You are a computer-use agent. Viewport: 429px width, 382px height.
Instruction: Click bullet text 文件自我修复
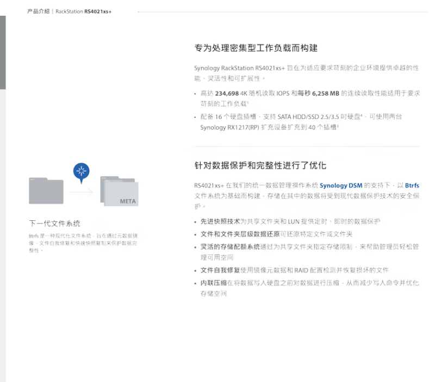(x=220, y=270)
